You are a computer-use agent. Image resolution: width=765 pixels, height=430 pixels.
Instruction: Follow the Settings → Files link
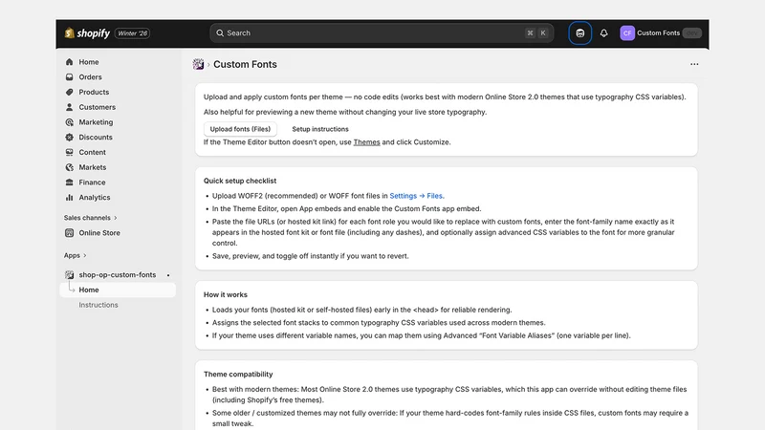[x=416, y=196]
